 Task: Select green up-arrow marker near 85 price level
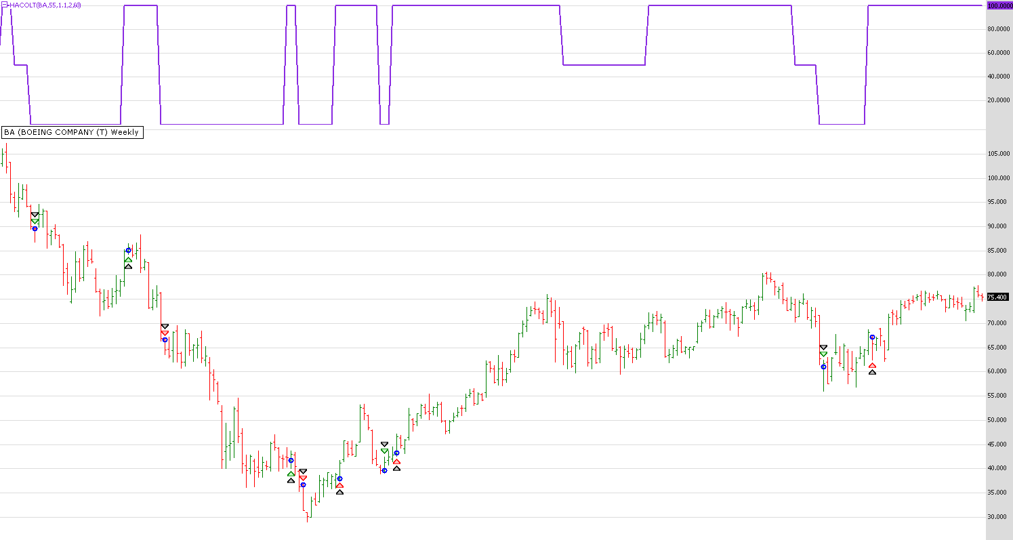coord(128,259)
